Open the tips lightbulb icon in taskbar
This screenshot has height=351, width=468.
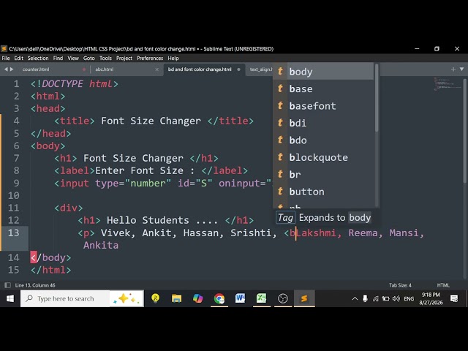click(155, 298)
